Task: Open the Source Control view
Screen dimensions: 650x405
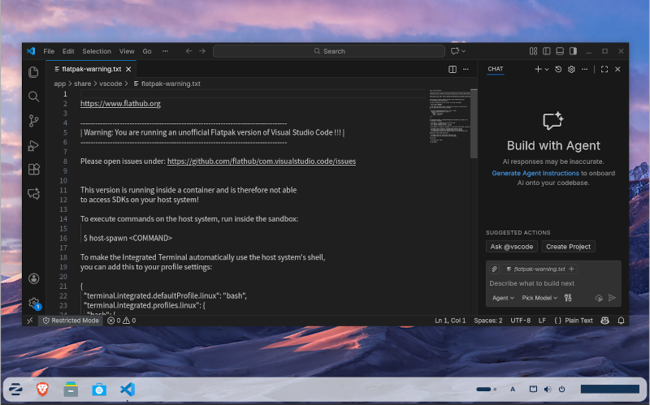Action: point(33,121)
